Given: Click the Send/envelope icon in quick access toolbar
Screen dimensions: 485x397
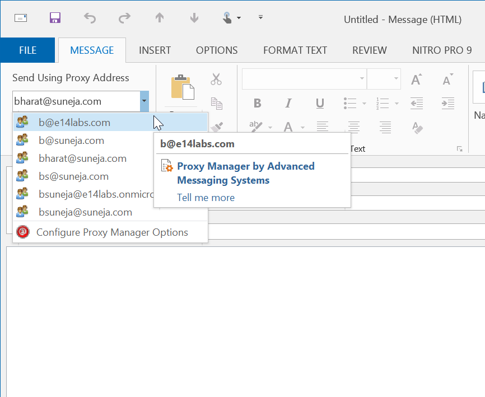Looking at the screenshot, I should tap(21, 18).
